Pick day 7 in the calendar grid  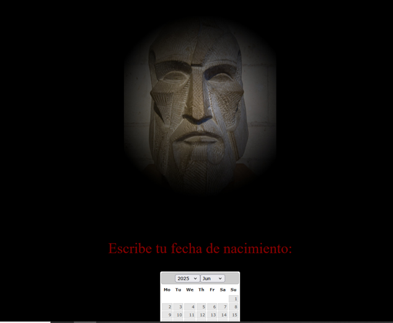coord(223,307)
